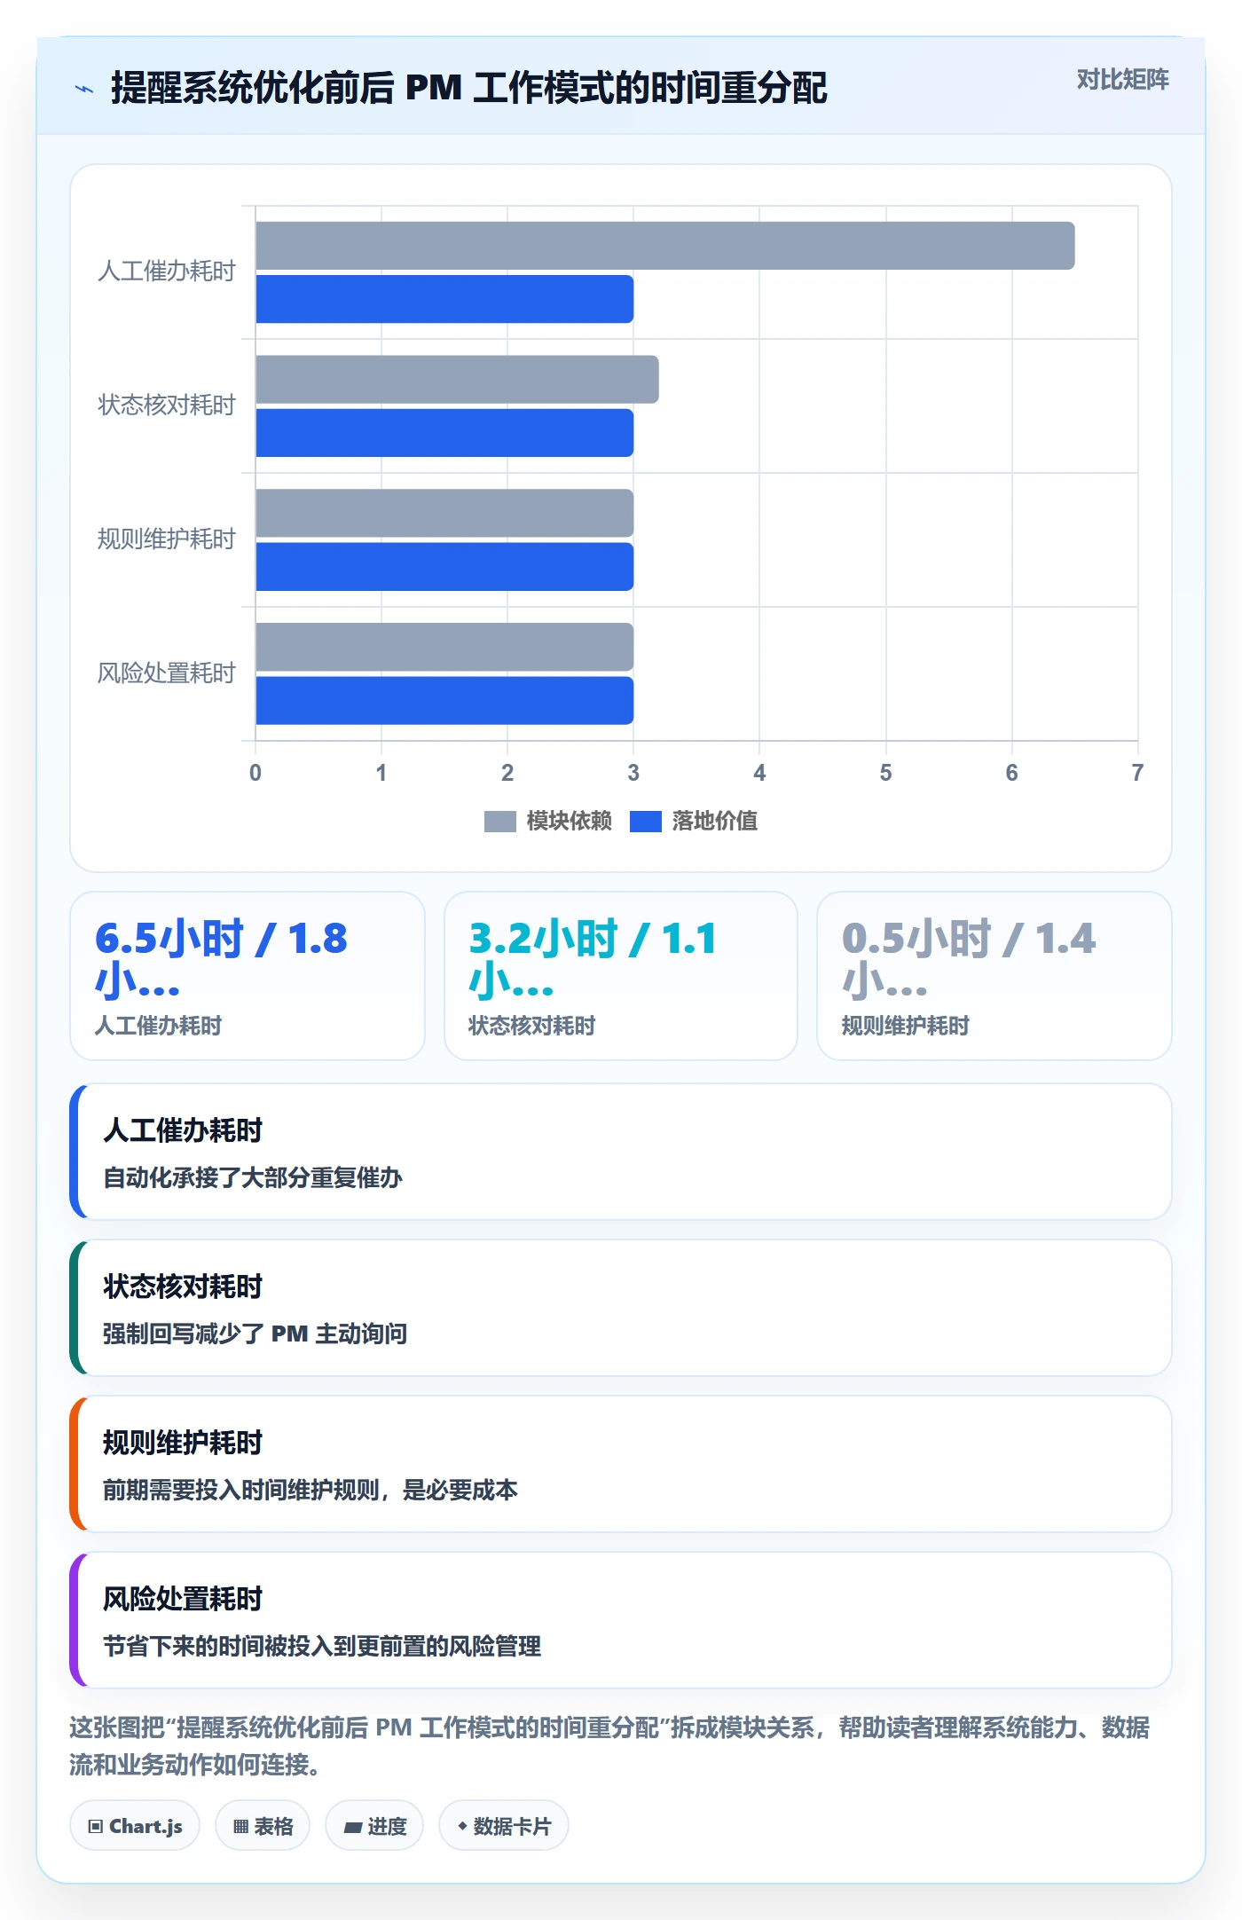Select the description paragraph starting 这张图把

(x=609, y=1745)
